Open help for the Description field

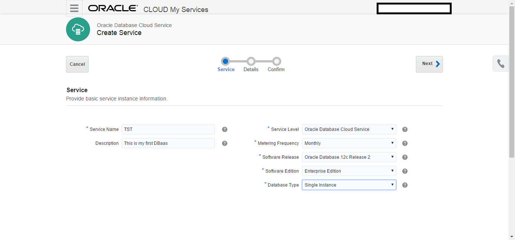[224, 143]
